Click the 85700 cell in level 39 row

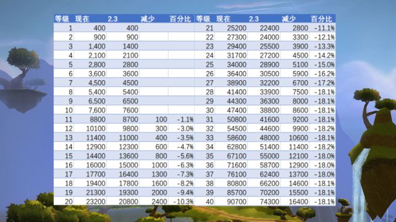pos(237,192)
